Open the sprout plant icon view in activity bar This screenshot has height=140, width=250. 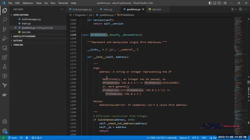[5, 85]
